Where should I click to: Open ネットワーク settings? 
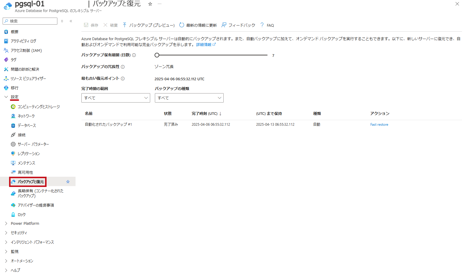click(x=26, y=116)
